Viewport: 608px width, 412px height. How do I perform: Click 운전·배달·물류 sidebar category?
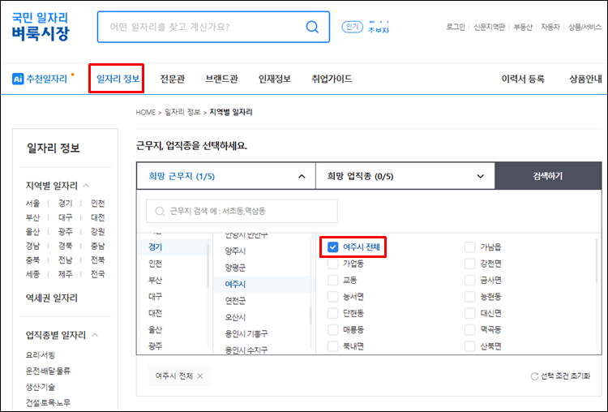coord(48,371)
